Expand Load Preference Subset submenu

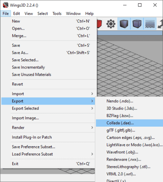[48, 154]
